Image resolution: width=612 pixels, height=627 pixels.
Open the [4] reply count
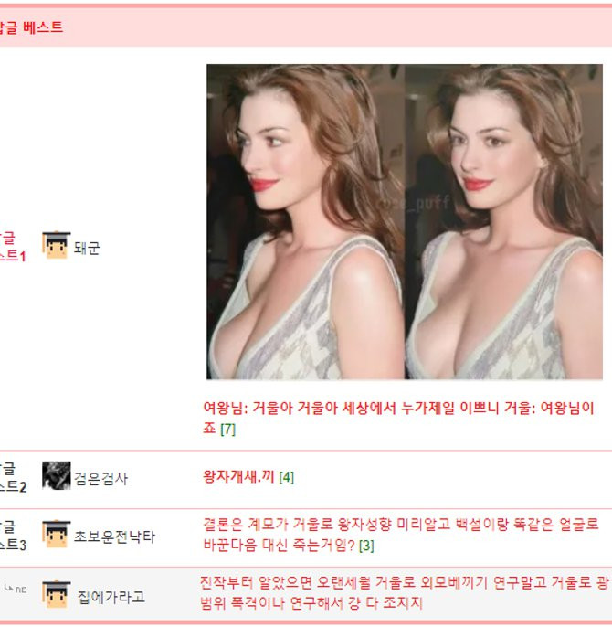(x=286, y=477)
